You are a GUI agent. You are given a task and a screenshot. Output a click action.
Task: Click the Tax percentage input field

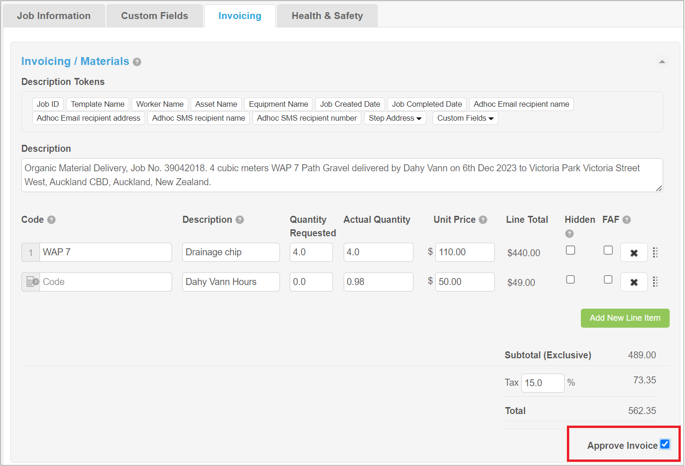542,383
